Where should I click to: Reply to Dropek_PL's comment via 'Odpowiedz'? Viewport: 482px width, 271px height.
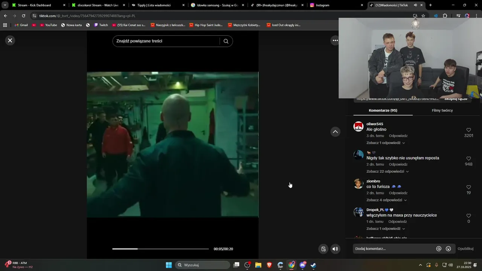tap(397, 222)
